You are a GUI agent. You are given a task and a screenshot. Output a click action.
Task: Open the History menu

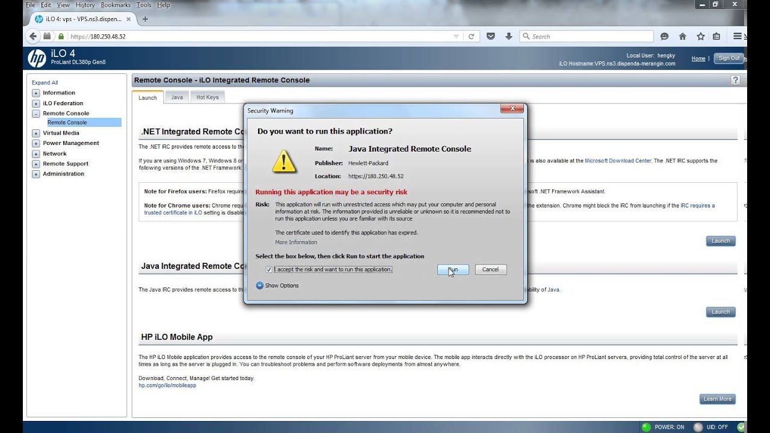coord(85,5)
